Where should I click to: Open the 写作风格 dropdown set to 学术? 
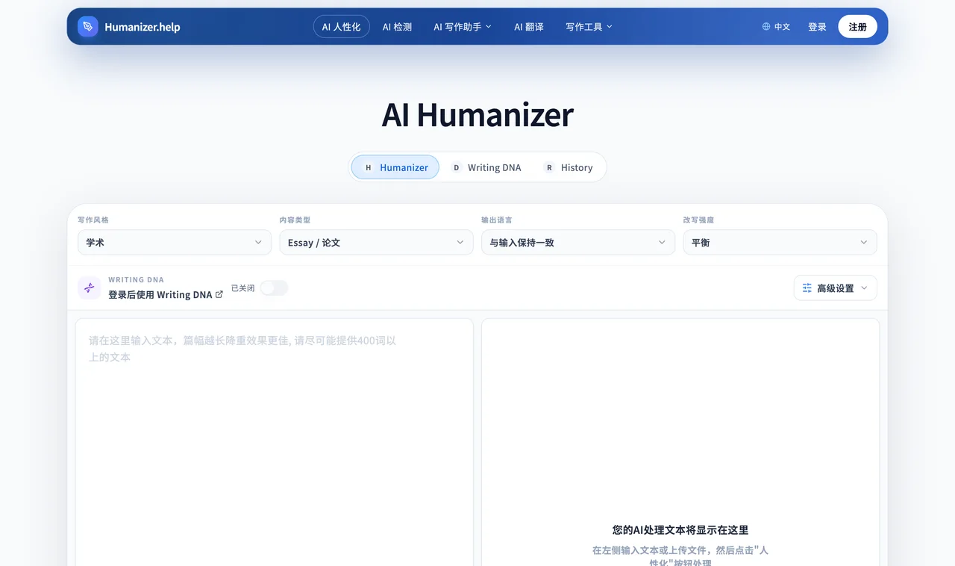(175, 243)
